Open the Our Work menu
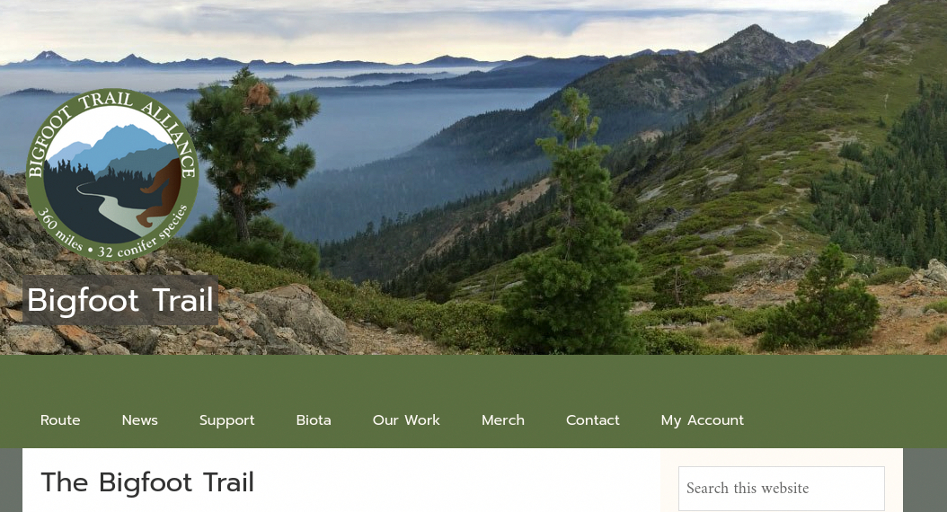 406,420
